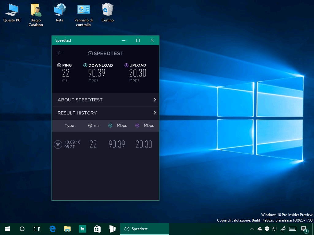Switch to the Speedtest taskbar button
The image size is (314, 235).
145,229
